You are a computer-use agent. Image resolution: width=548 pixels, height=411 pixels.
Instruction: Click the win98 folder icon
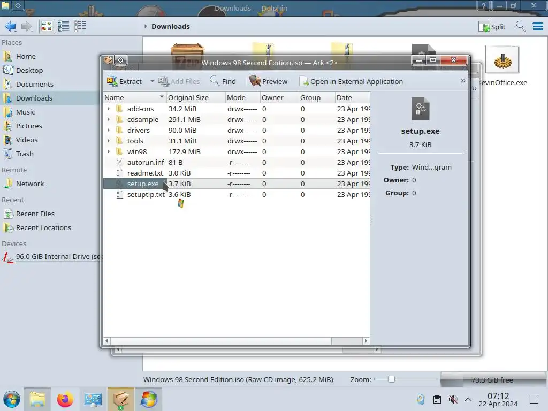[119, 152]
